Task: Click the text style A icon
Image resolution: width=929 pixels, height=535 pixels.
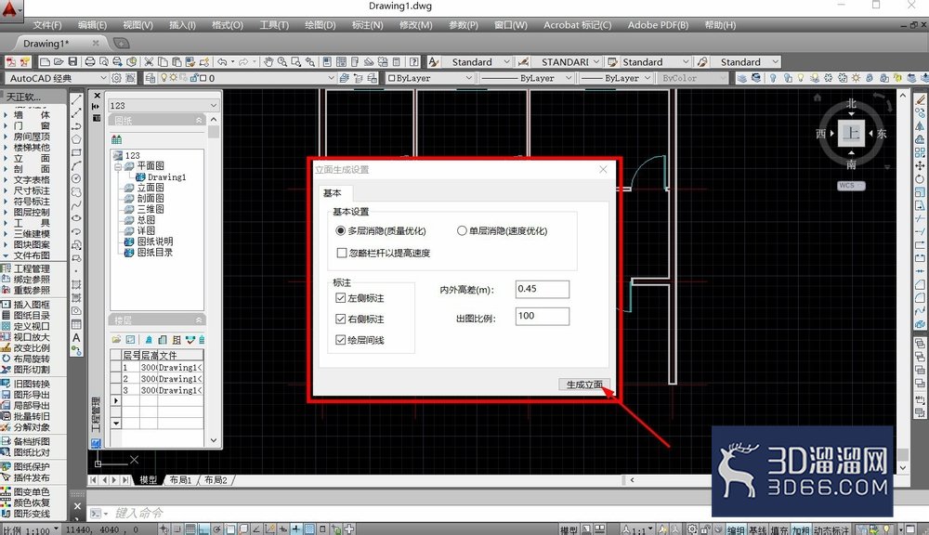Action: click(433, 61)
